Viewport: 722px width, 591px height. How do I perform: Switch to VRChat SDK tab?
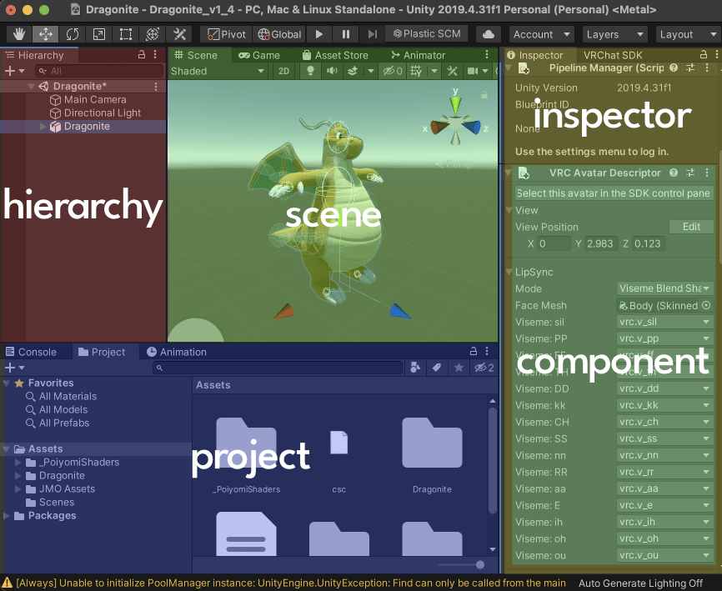(613, 55)
